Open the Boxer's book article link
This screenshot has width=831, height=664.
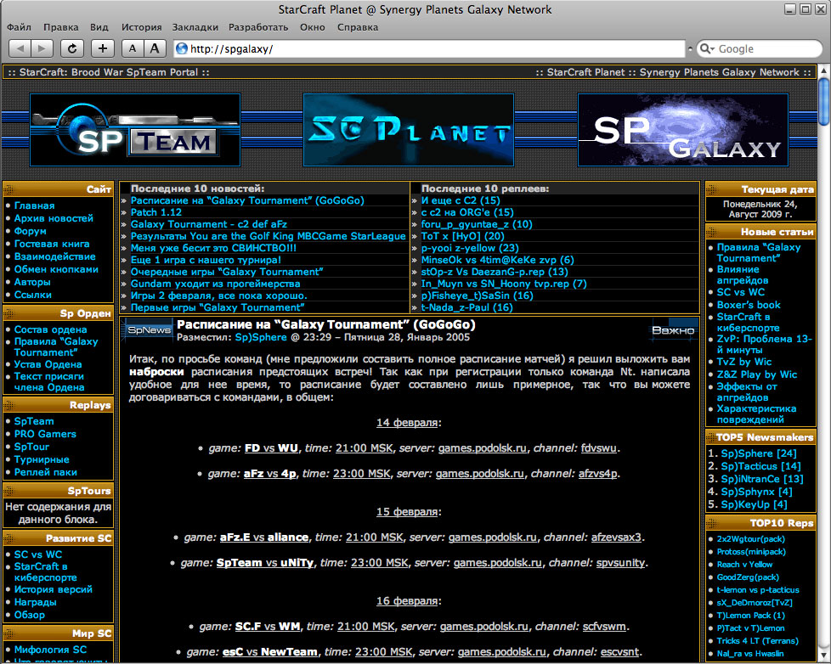[x=749, y=305]
